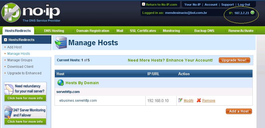Open Your No-IP link

(x=193, y=5)
